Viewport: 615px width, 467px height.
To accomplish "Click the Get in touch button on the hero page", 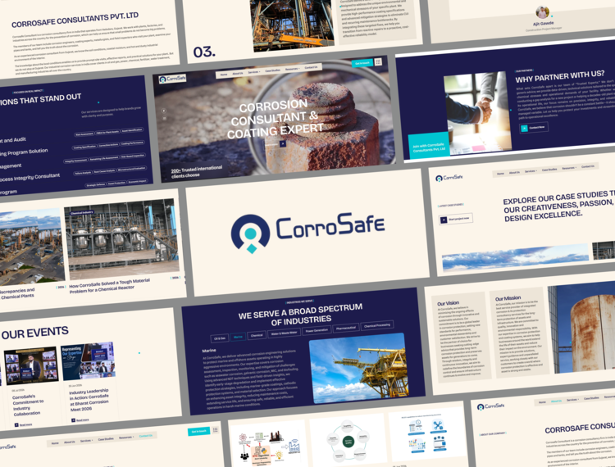I will (x=362, y=63).
